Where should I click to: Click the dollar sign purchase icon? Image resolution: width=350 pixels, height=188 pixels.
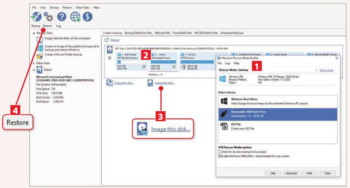tap(87, 17)
